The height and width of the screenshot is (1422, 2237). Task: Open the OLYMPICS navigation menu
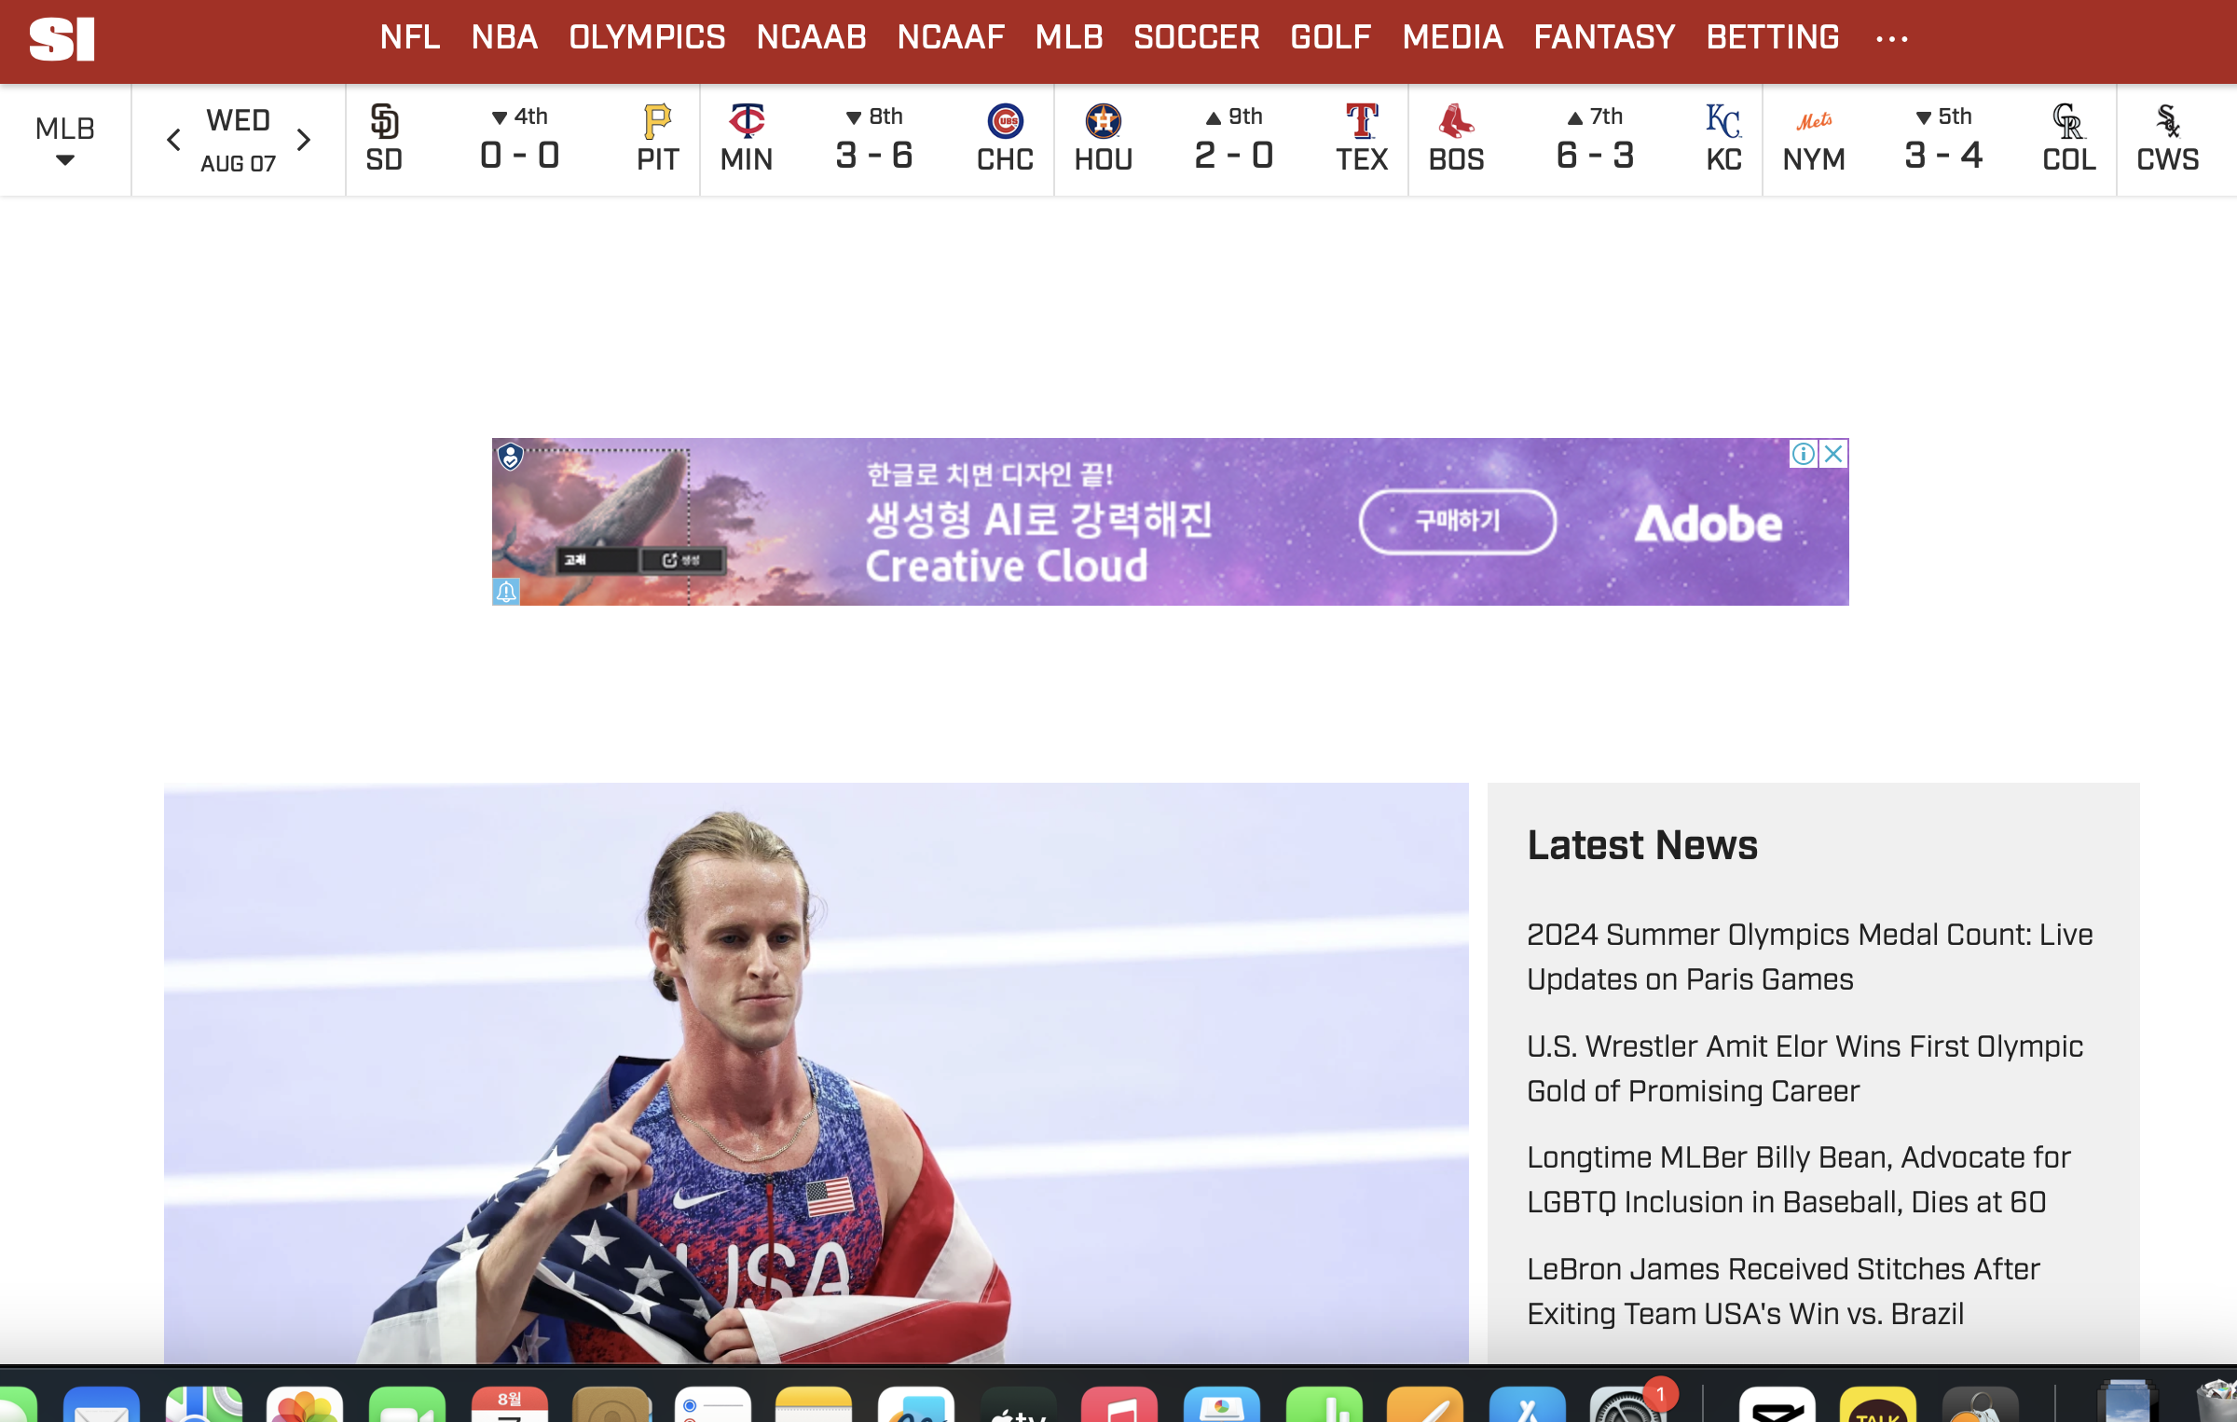647,37
